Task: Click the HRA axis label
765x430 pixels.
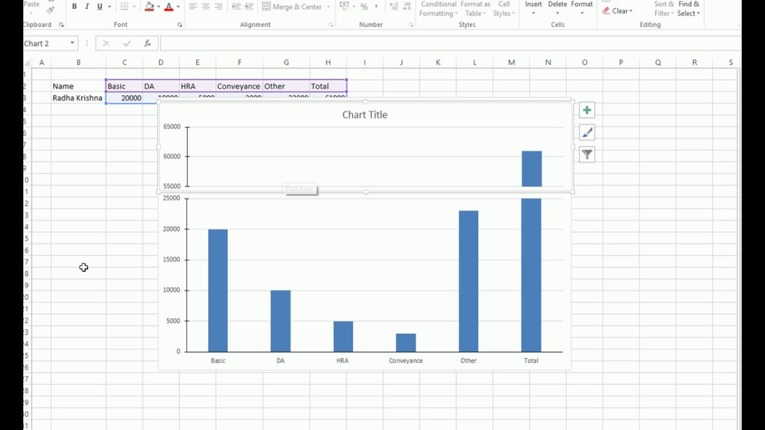Action: [342, 361]
